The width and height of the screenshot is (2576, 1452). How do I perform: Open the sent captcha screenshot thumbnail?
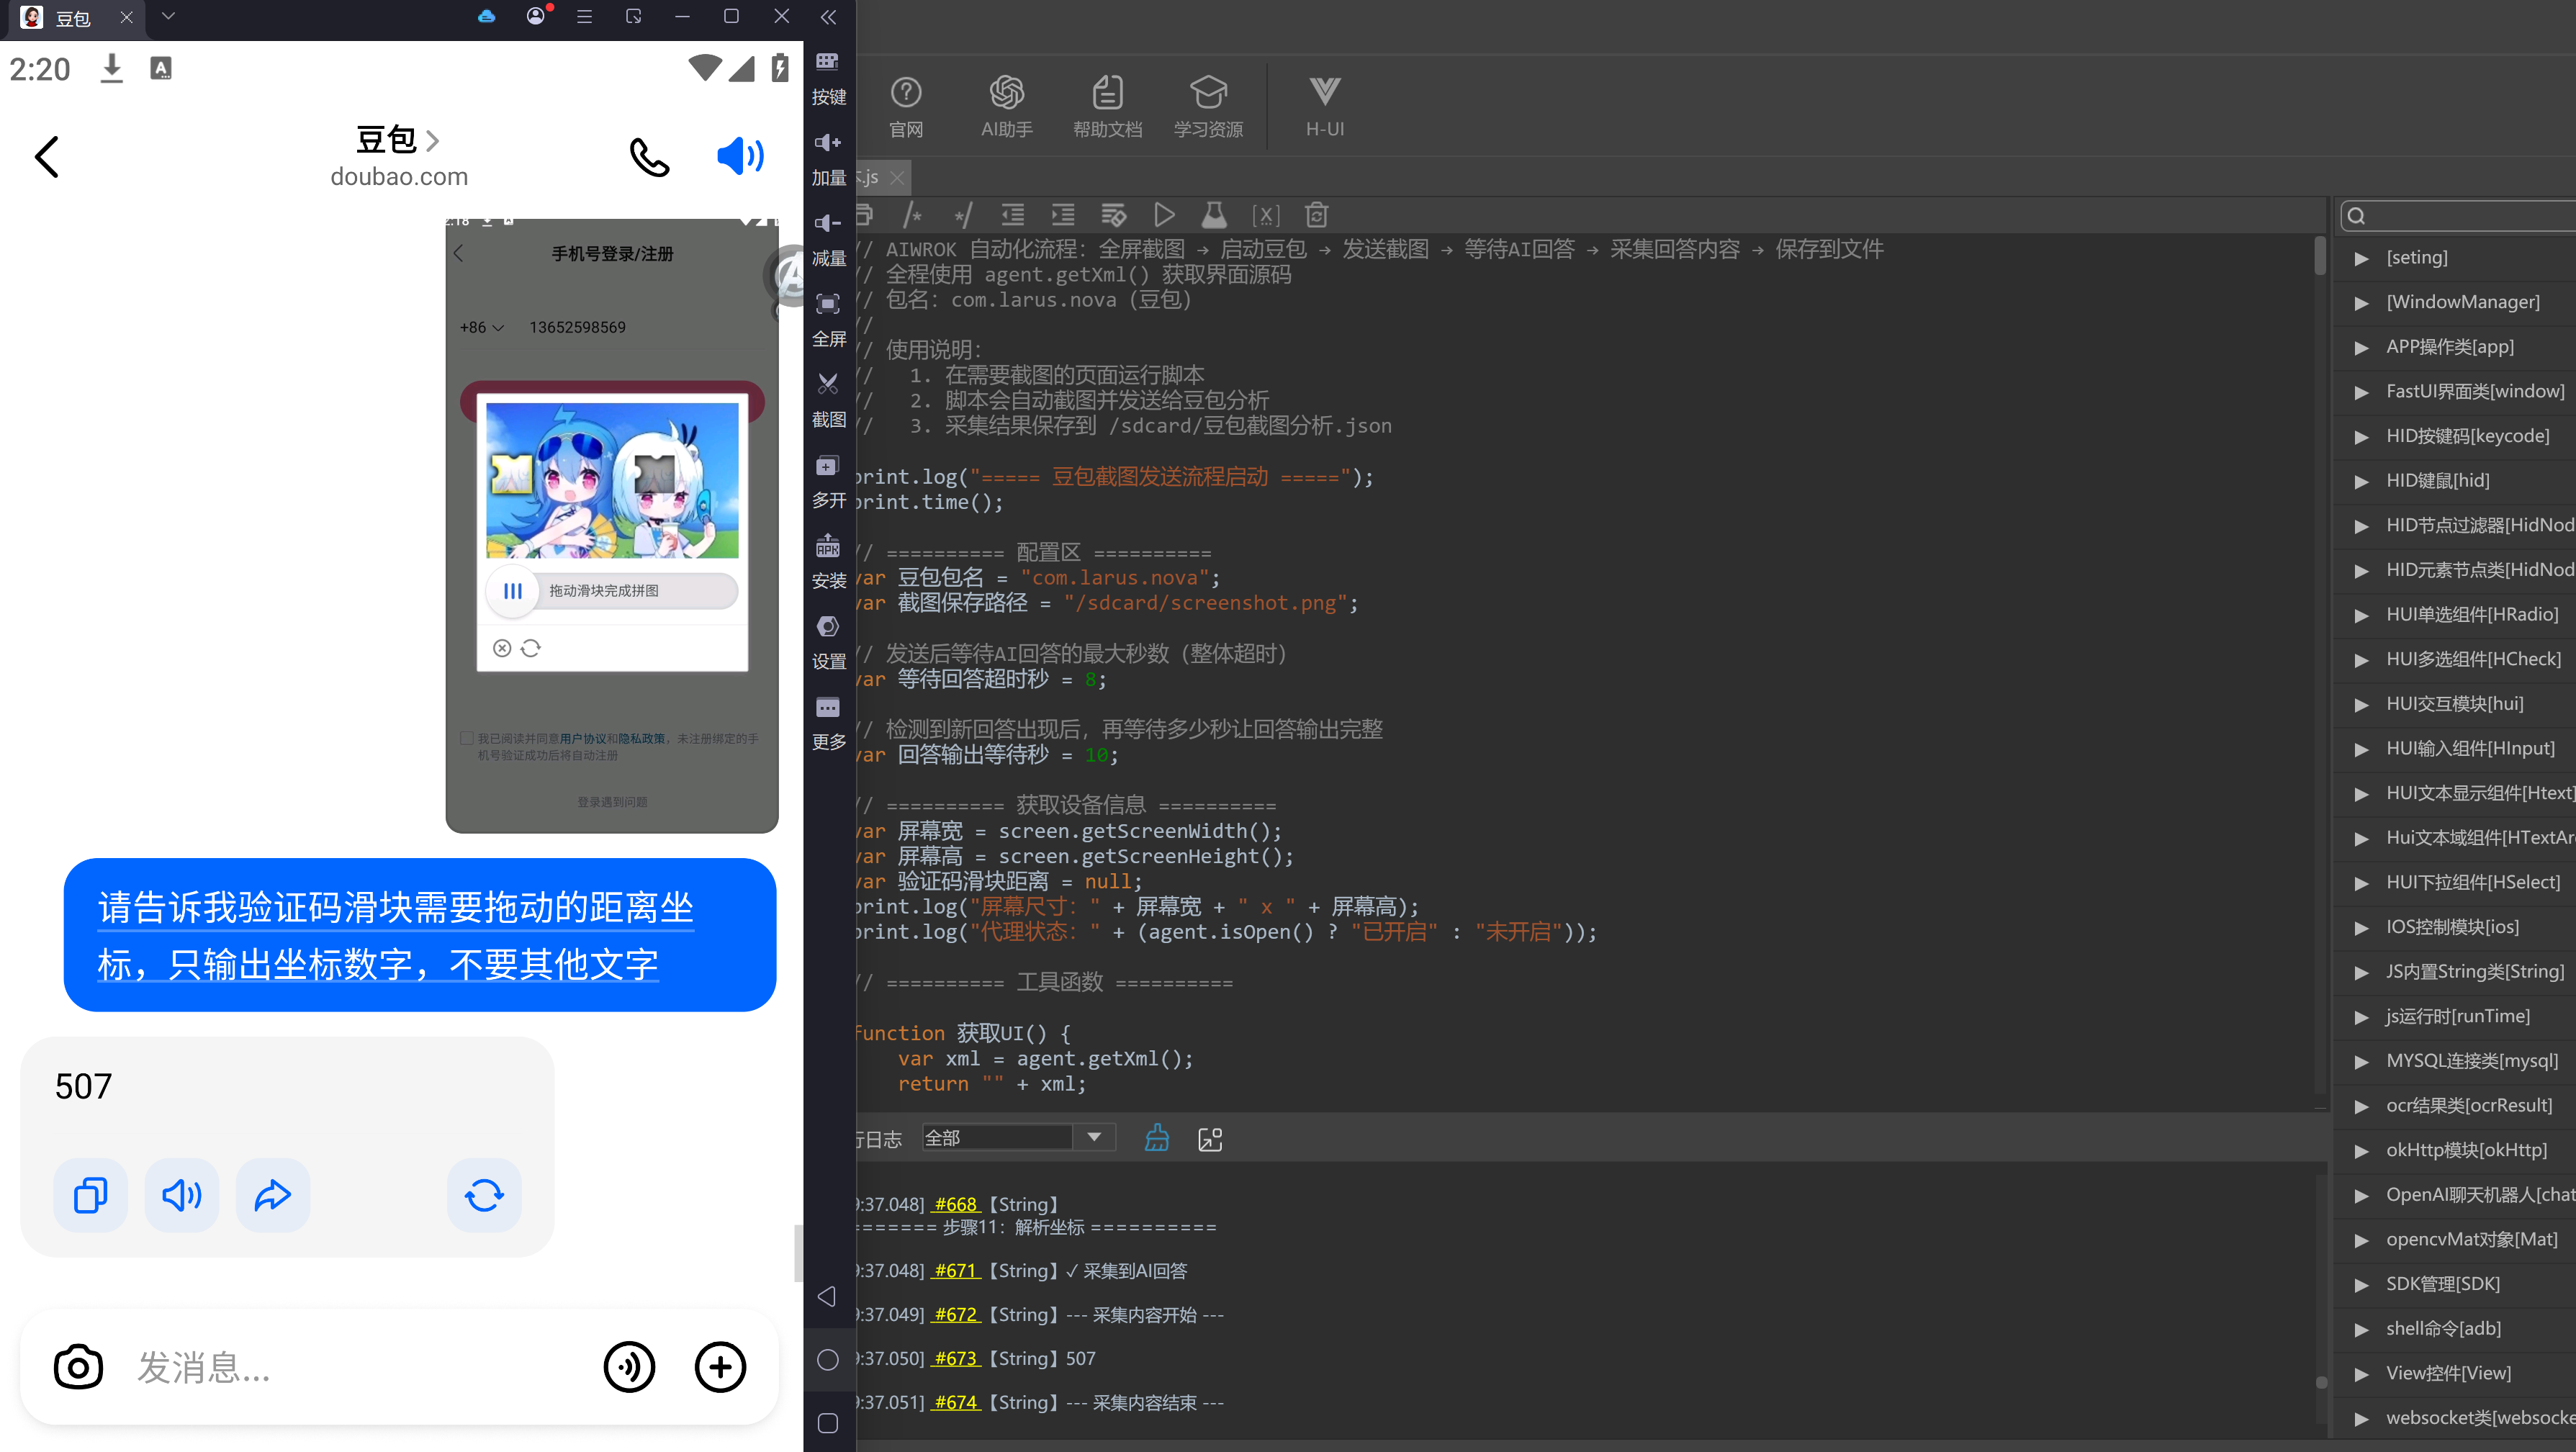click(611, 525)
